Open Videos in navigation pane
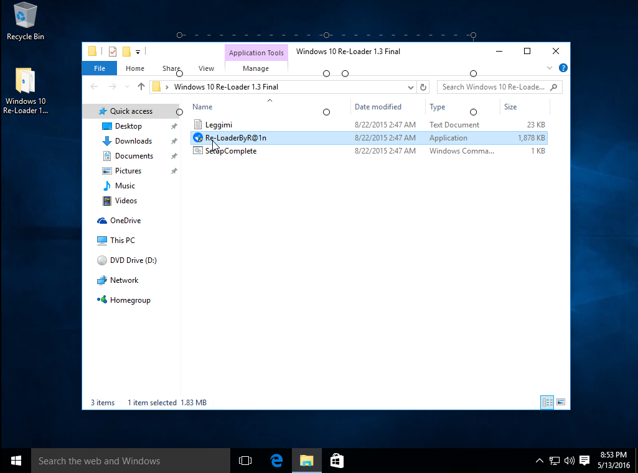This screenshot has height=473, width=638. [126, 201]
